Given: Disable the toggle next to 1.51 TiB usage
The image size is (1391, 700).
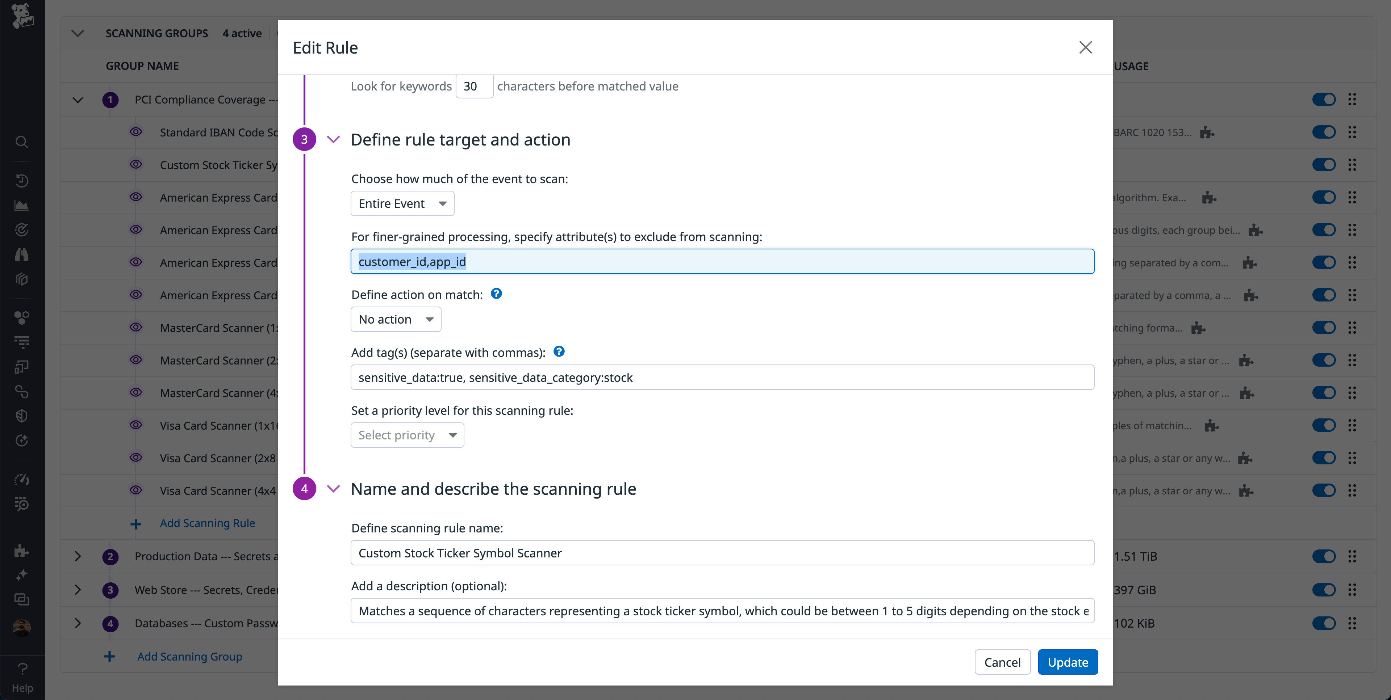Looking at the screenshot, I should 1324,556.
